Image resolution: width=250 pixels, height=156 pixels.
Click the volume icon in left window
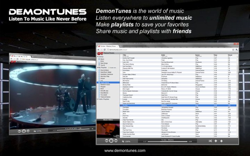[x=35, y=131]
